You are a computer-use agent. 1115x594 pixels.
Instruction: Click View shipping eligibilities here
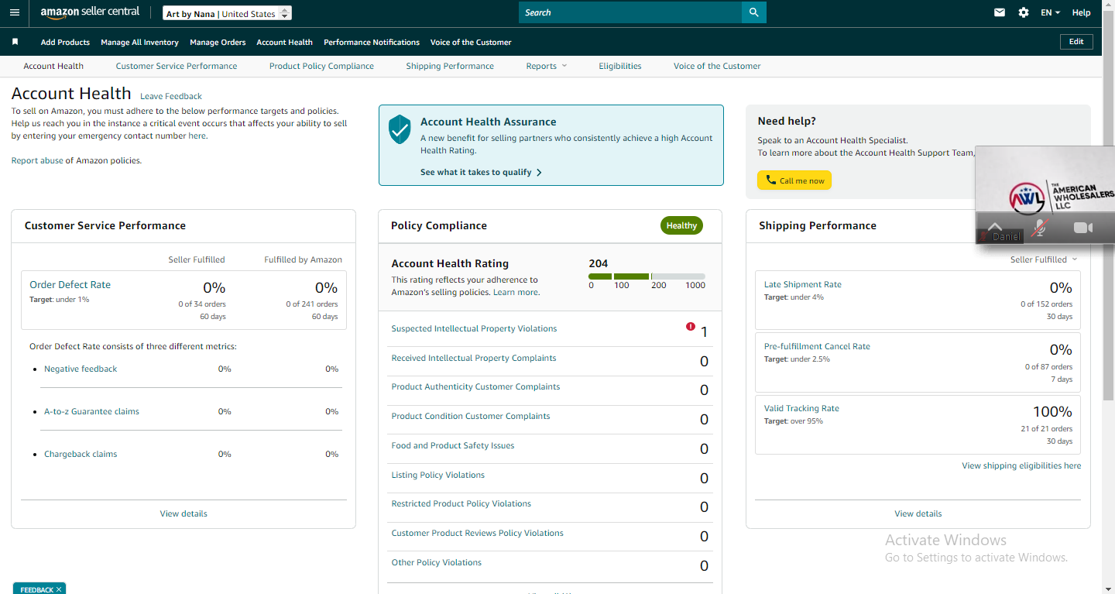[x=1021, y=465]
